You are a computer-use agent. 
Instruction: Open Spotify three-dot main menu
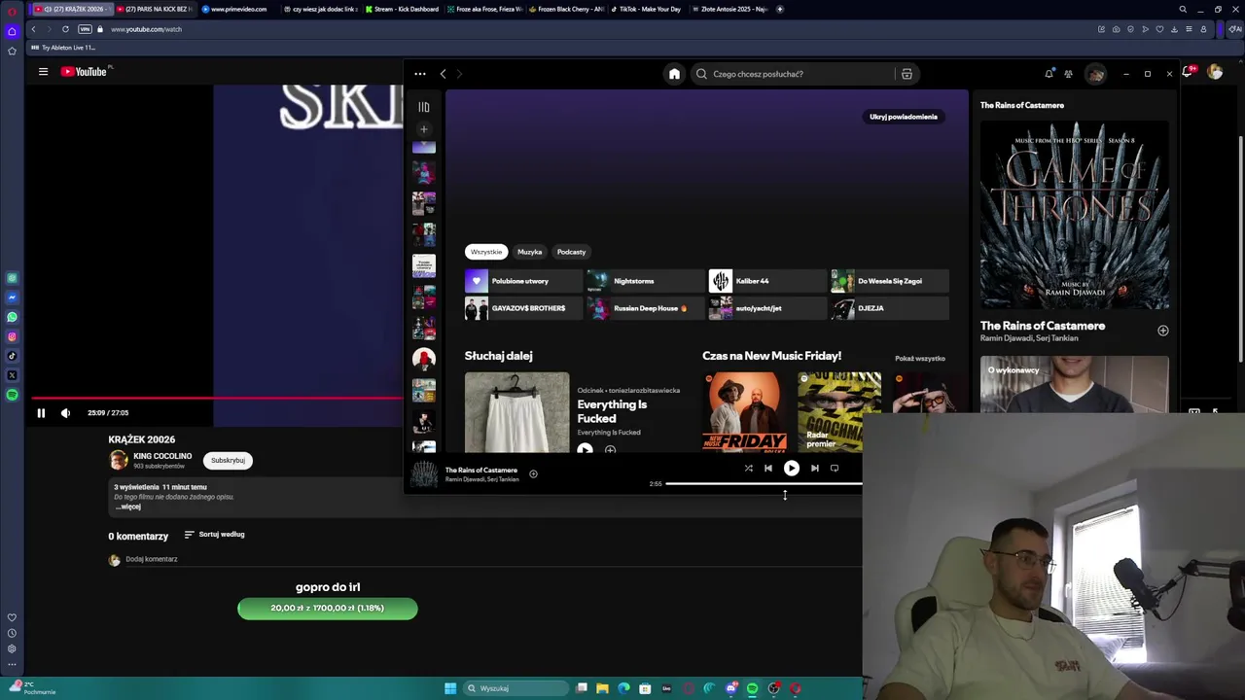coord(419,74)
